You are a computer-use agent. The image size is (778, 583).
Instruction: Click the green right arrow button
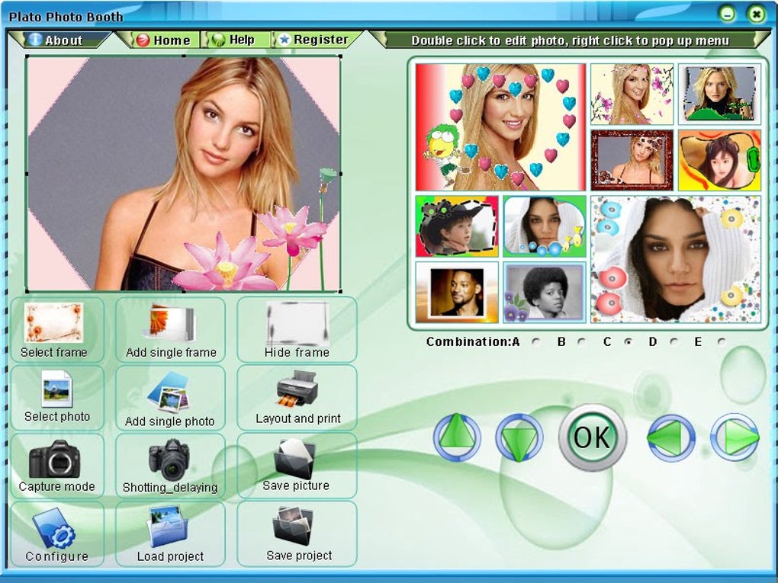point(735,437)
